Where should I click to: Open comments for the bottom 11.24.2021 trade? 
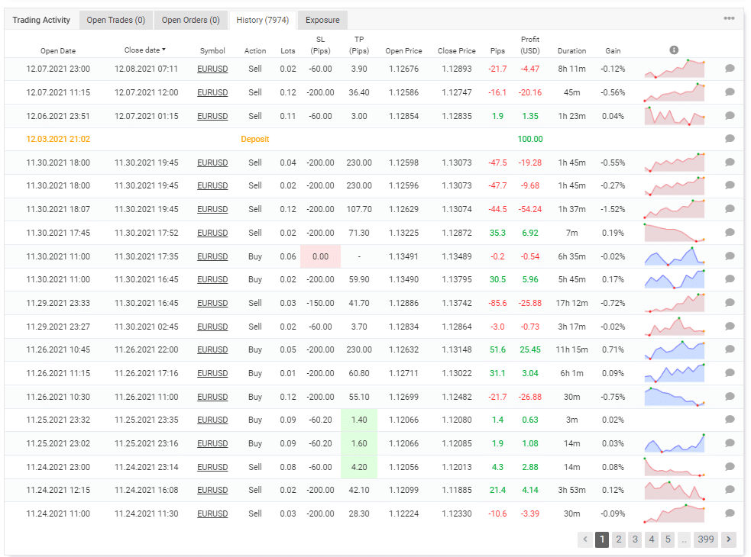point(729,514)
